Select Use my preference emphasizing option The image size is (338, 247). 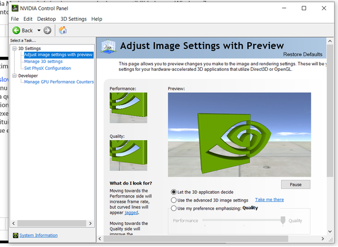[174, 208]
